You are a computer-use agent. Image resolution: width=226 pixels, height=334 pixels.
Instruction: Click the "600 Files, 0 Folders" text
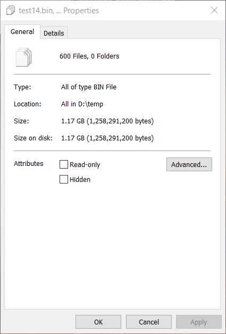coord(89,56)
